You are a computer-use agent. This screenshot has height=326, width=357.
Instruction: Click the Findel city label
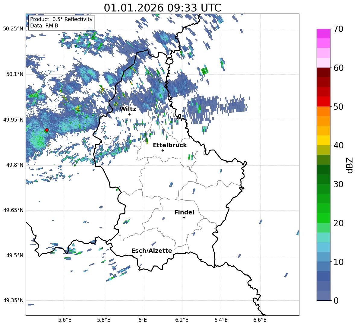pos(184,212)
